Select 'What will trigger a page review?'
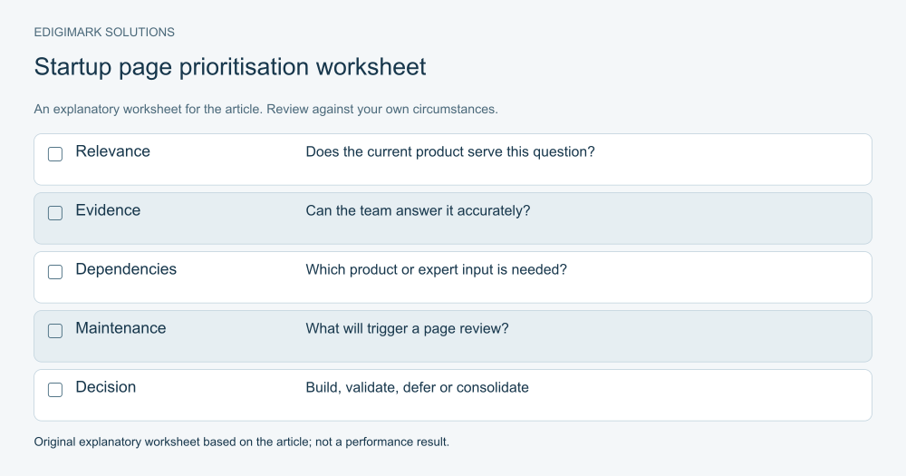906x476 pixels. [407, 329]
